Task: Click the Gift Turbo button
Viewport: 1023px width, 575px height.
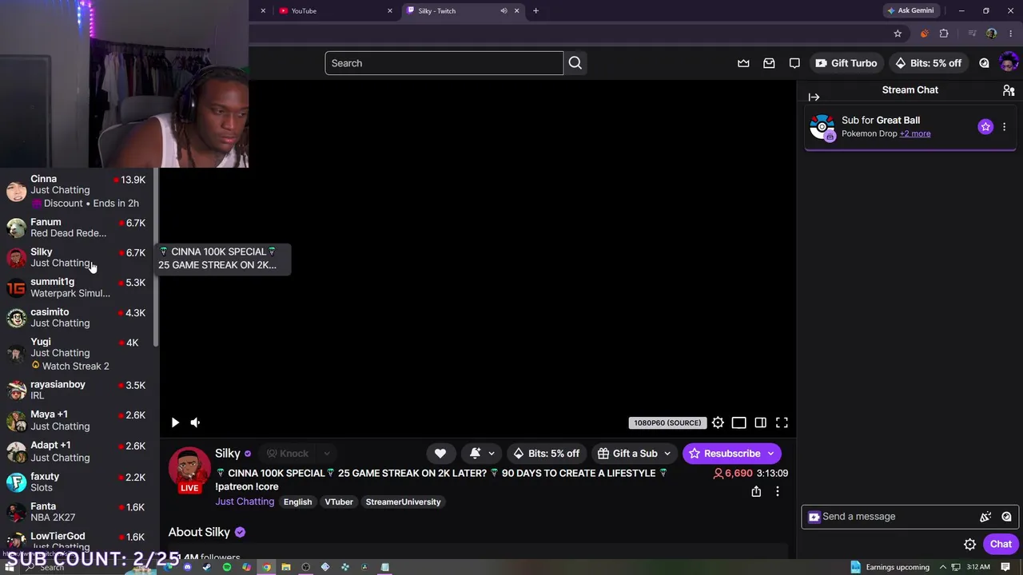Action: tap(846, 63)
